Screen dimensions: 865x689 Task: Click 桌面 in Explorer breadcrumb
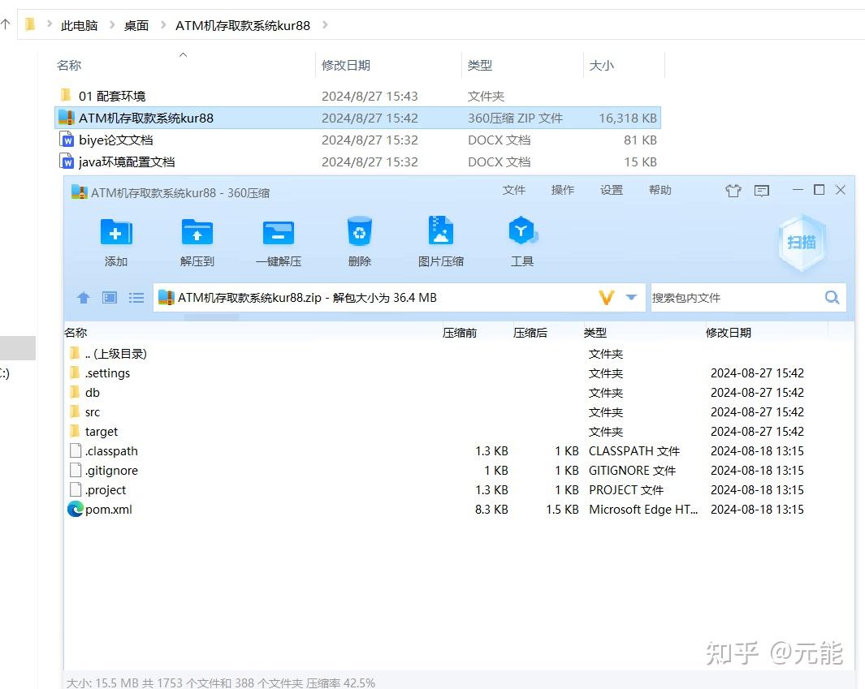pyautogui.click(x=136, y=25)
